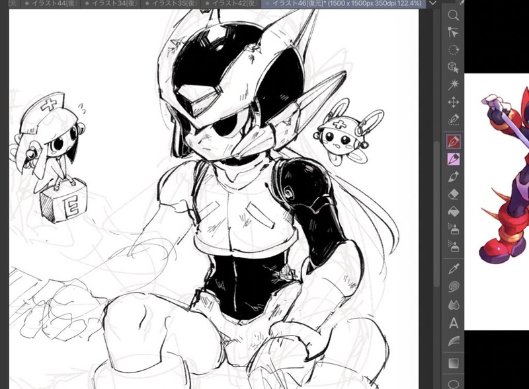Select the arrow operation tool under the magnifier
The image size is (529, 389).
(x=454, y=32)
